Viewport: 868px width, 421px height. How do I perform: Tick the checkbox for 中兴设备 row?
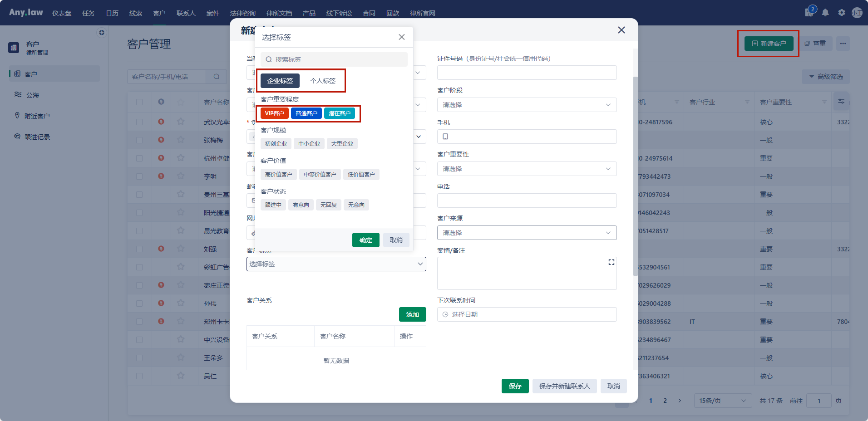coord(139,340)
